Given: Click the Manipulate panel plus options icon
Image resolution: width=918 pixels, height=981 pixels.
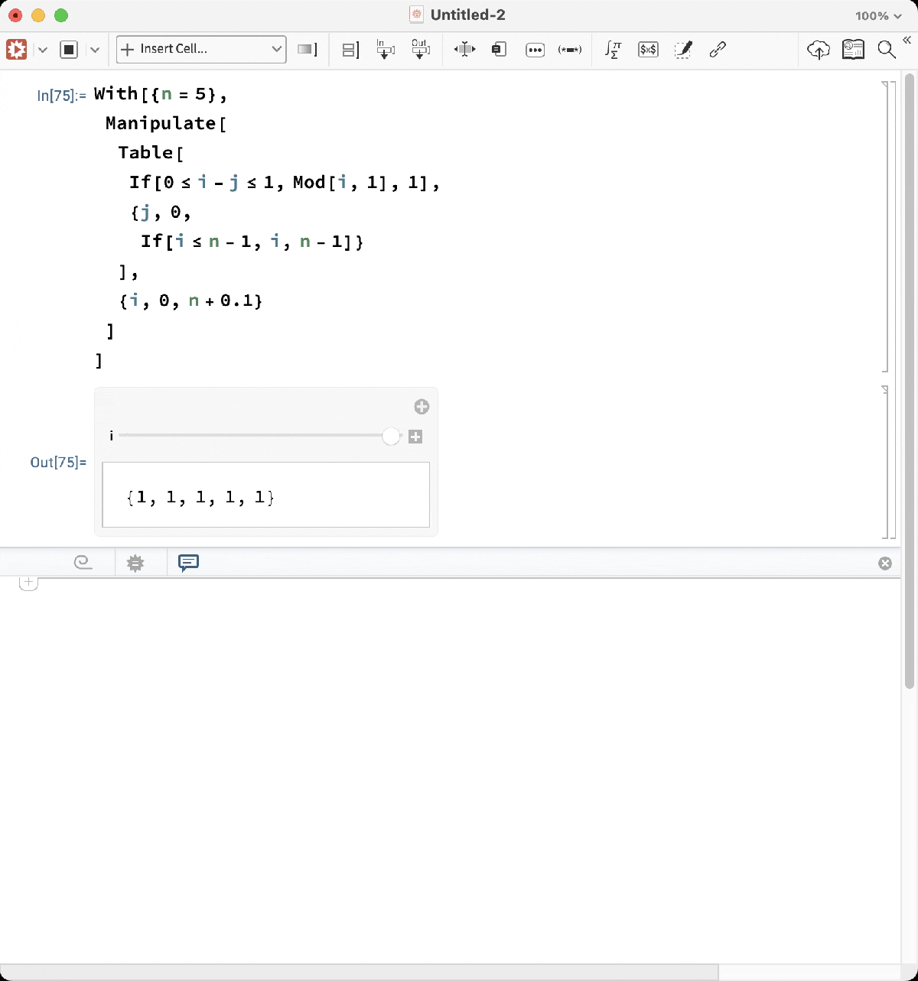Looking at the screenshot, I should (x=422, y=407).
